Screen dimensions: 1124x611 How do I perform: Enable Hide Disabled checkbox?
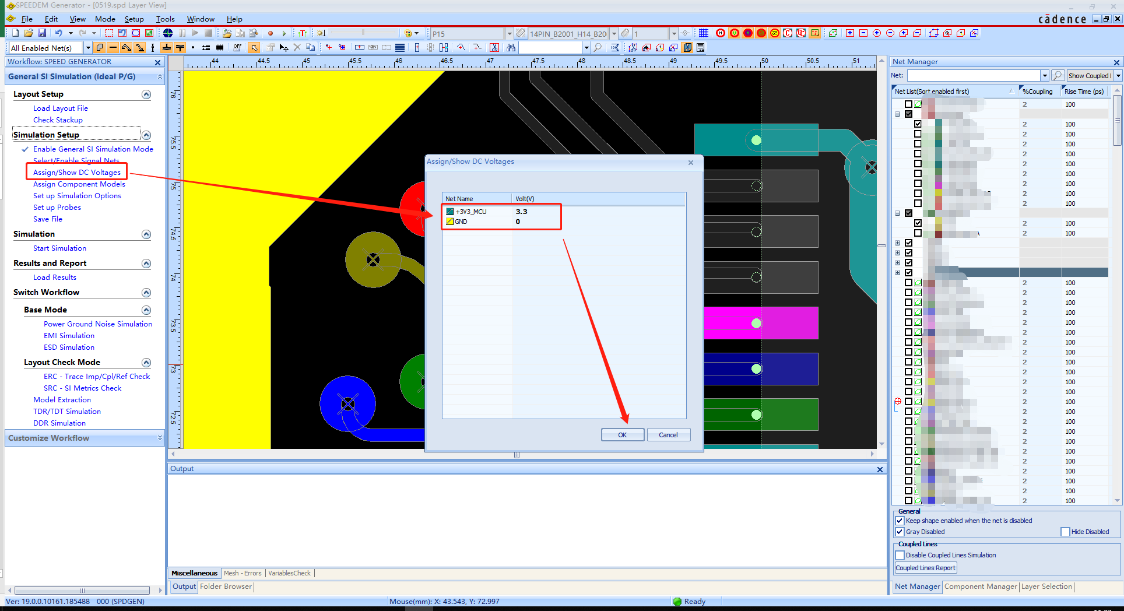(x=1065, y=532)
